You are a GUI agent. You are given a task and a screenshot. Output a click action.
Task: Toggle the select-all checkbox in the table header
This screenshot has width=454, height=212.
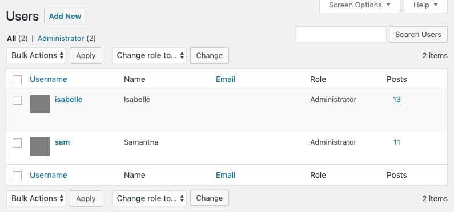[17, 80]
